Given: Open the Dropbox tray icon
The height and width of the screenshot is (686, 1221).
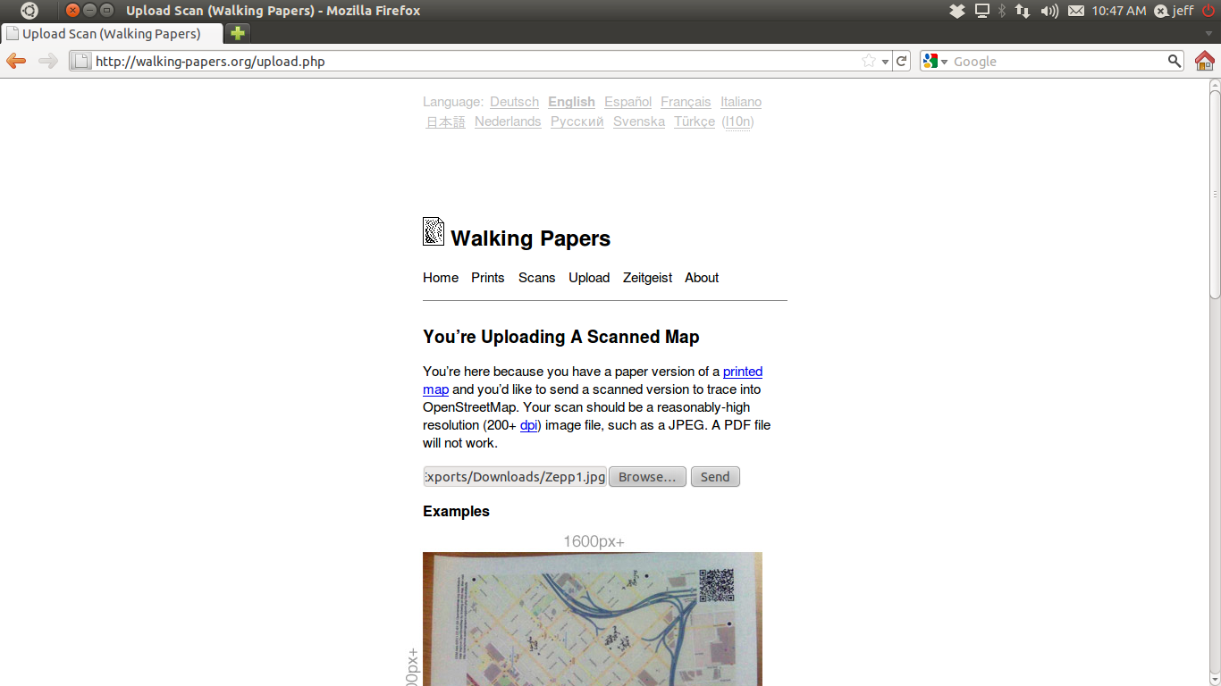Looking at the screenshot, I should [957, 11].
